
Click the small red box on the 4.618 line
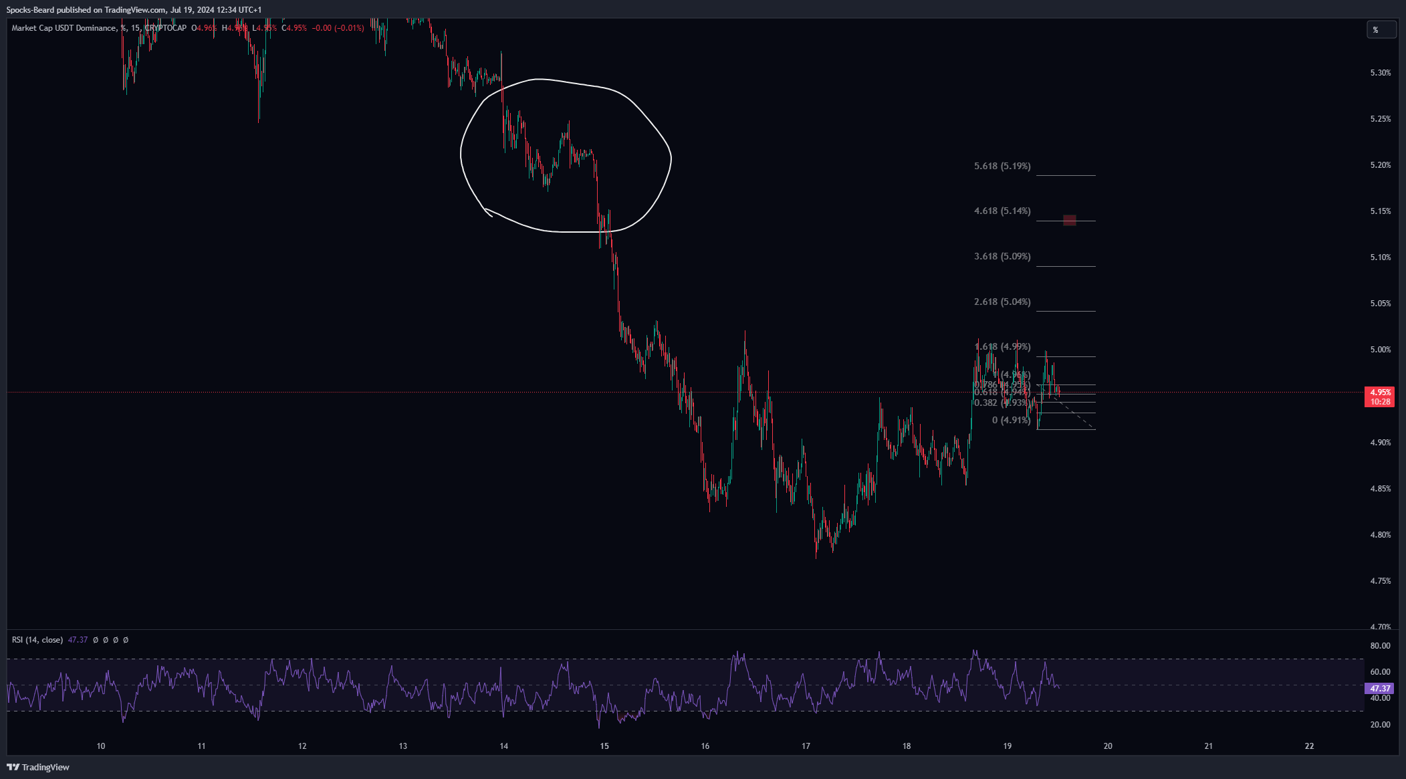pyautogui.click(x=1070, y=220)
